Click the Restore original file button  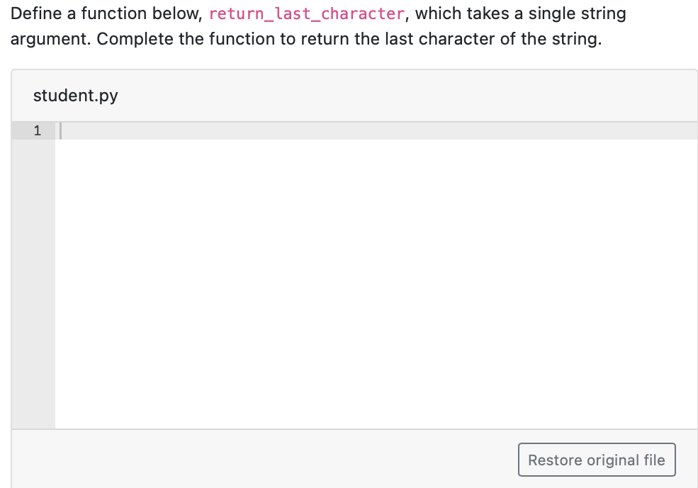[x=596, y=459]
